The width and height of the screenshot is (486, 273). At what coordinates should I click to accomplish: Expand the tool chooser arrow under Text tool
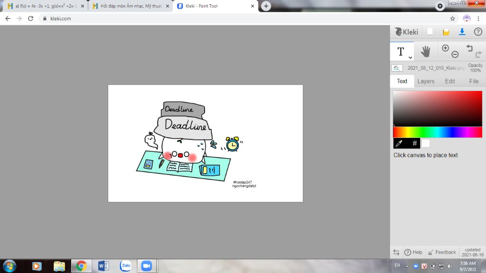(x=410, y=57)
